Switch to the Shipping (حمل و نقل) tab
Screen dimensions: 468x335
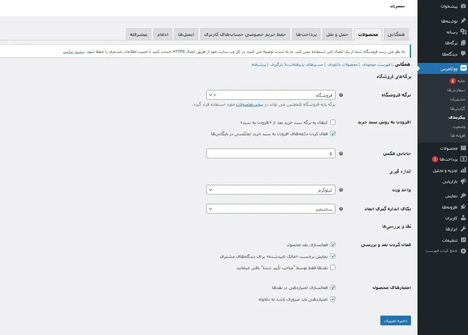(x=338, y=35)
